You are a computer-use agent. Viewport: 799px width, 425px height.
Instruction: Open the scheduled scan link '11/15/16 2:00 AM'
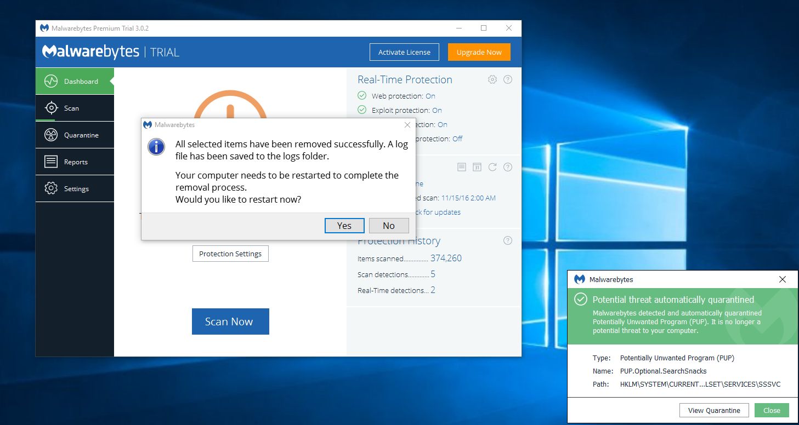click(468, 198)
